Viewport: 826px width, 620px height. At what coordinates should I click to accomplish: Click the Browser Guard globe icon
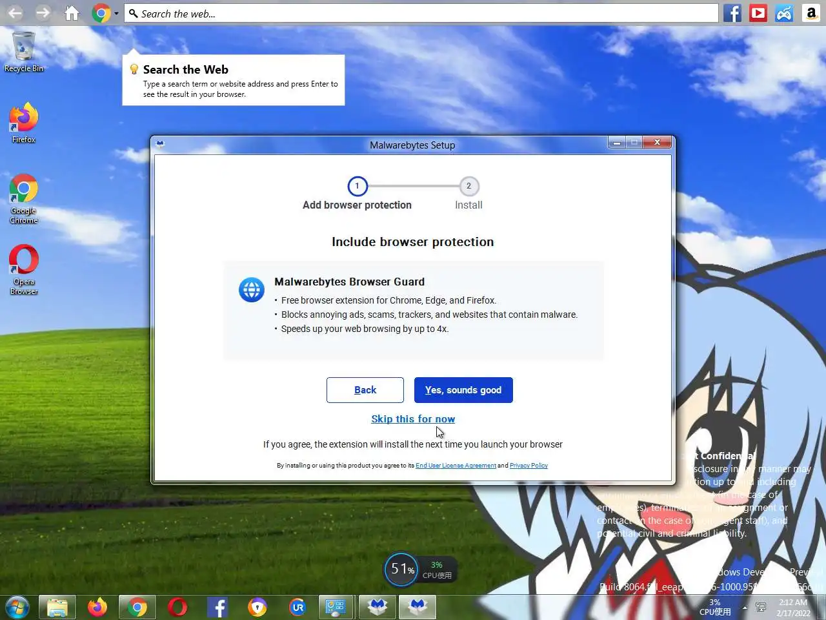click(x=252, y=290)
